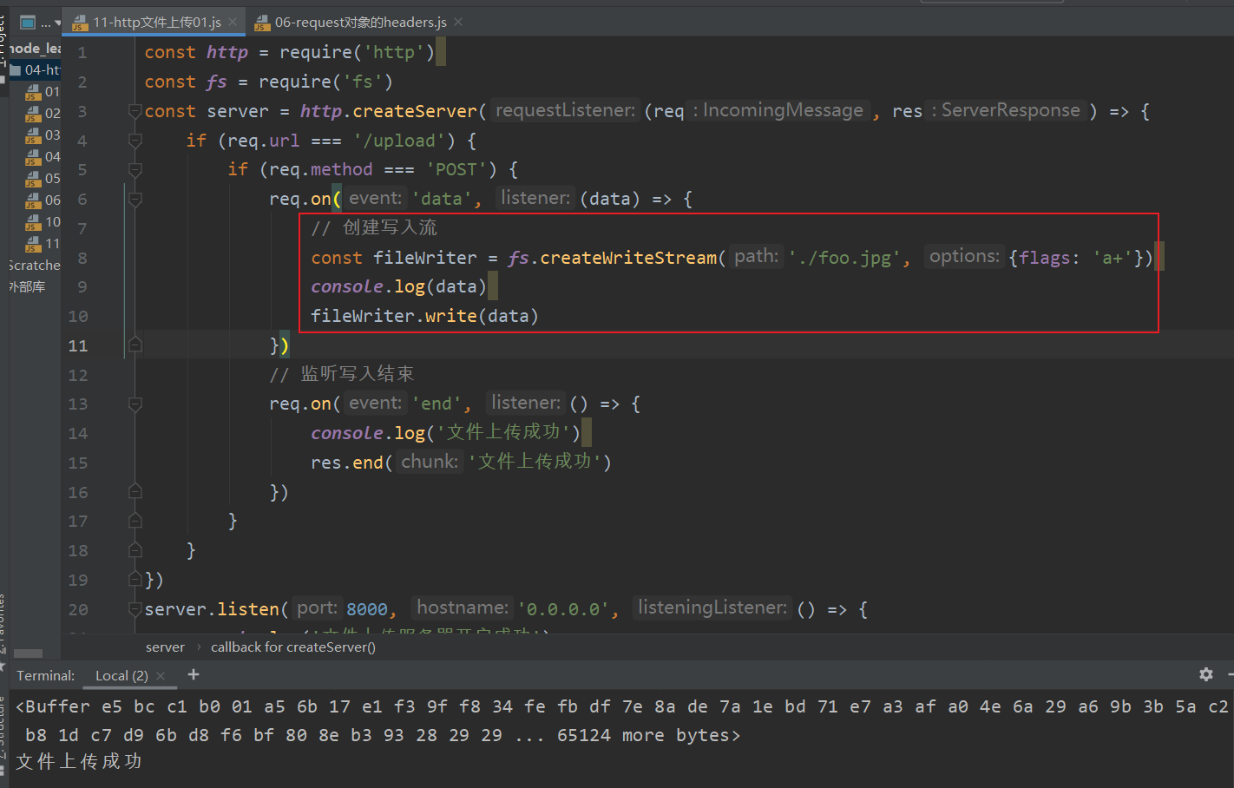1234x788 pixels.
Task: Click JS file icon of 06-request tab
Action: [x=262, y=23]
